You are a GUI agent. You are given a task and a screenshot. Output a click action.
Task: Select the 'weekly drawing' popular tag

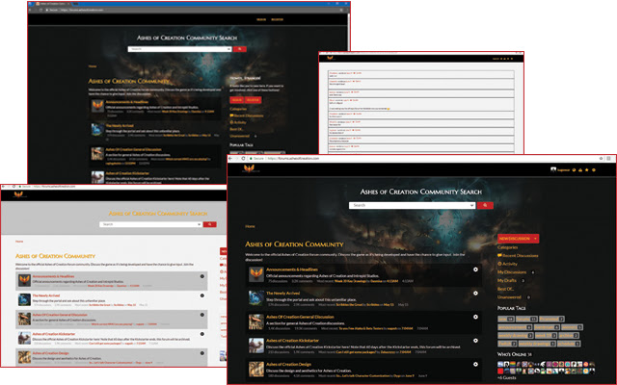[x=516, y=336]
